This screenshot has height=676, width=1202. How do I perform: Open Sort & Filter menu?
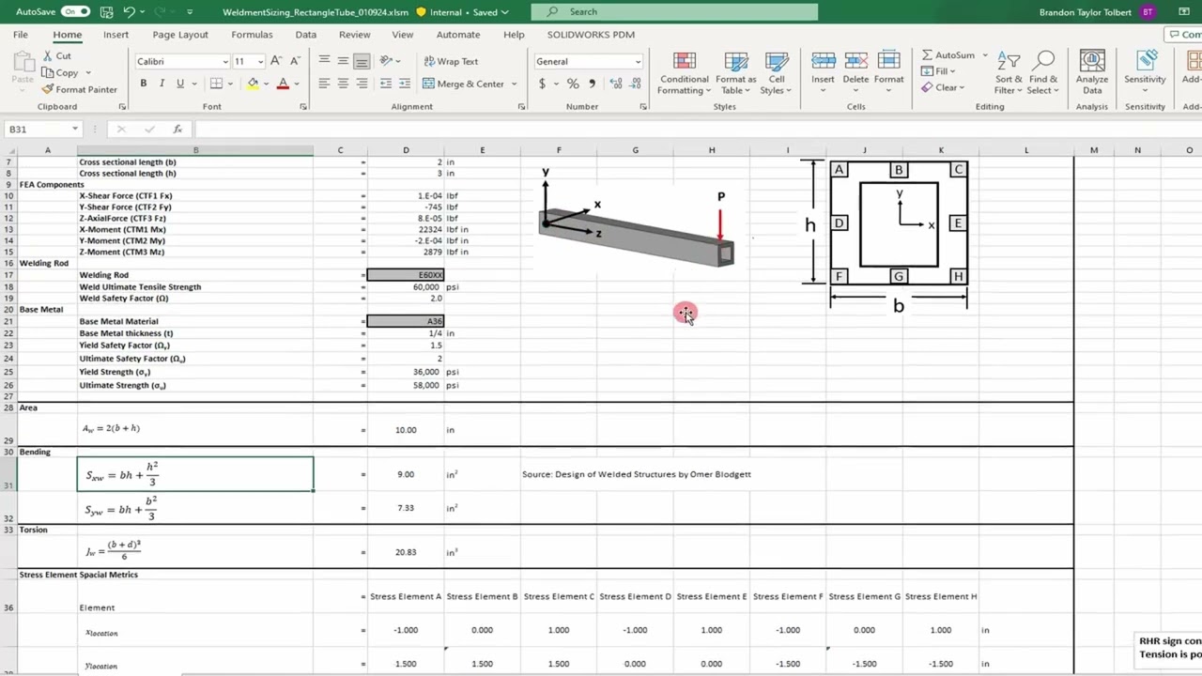1009,72
